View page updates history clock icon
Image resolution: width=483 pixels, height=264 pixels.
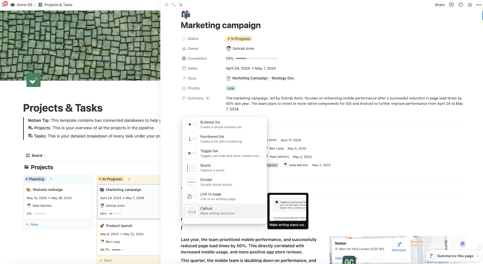[461, 5]
